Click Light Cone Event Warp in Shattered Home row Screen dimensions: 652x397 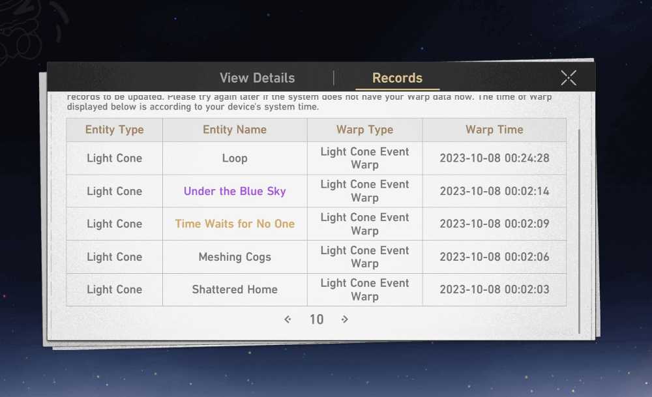point(364,289)
